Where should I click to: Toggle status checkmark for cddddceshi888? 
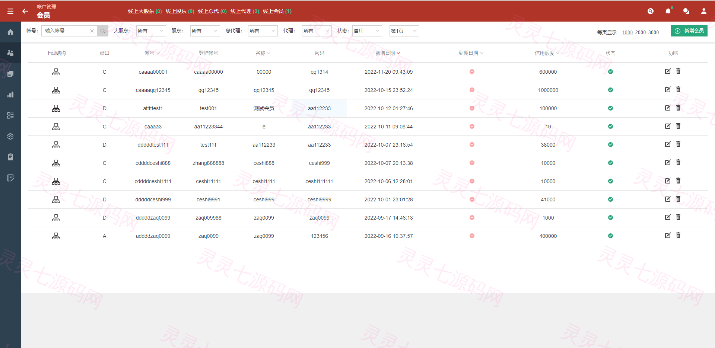(x=610, y=163)
